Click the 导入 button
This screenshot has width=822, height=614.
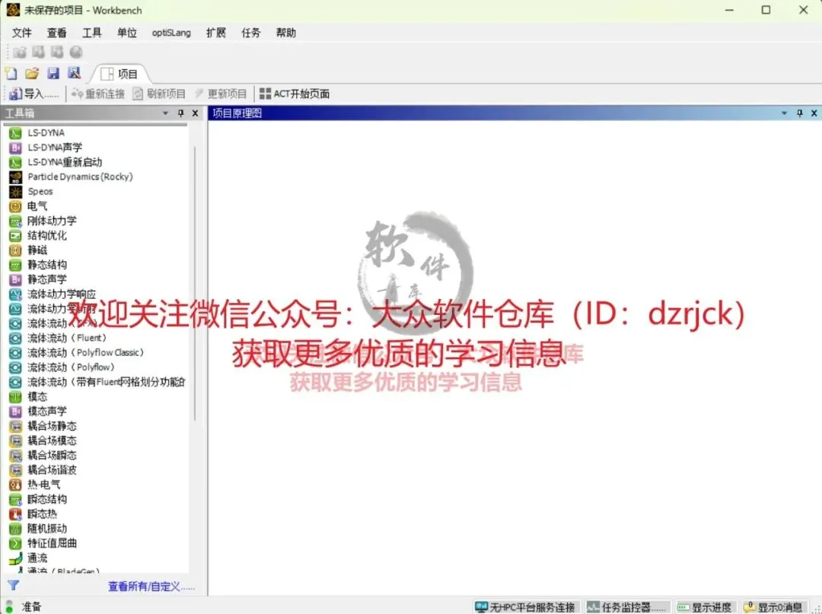34,94
